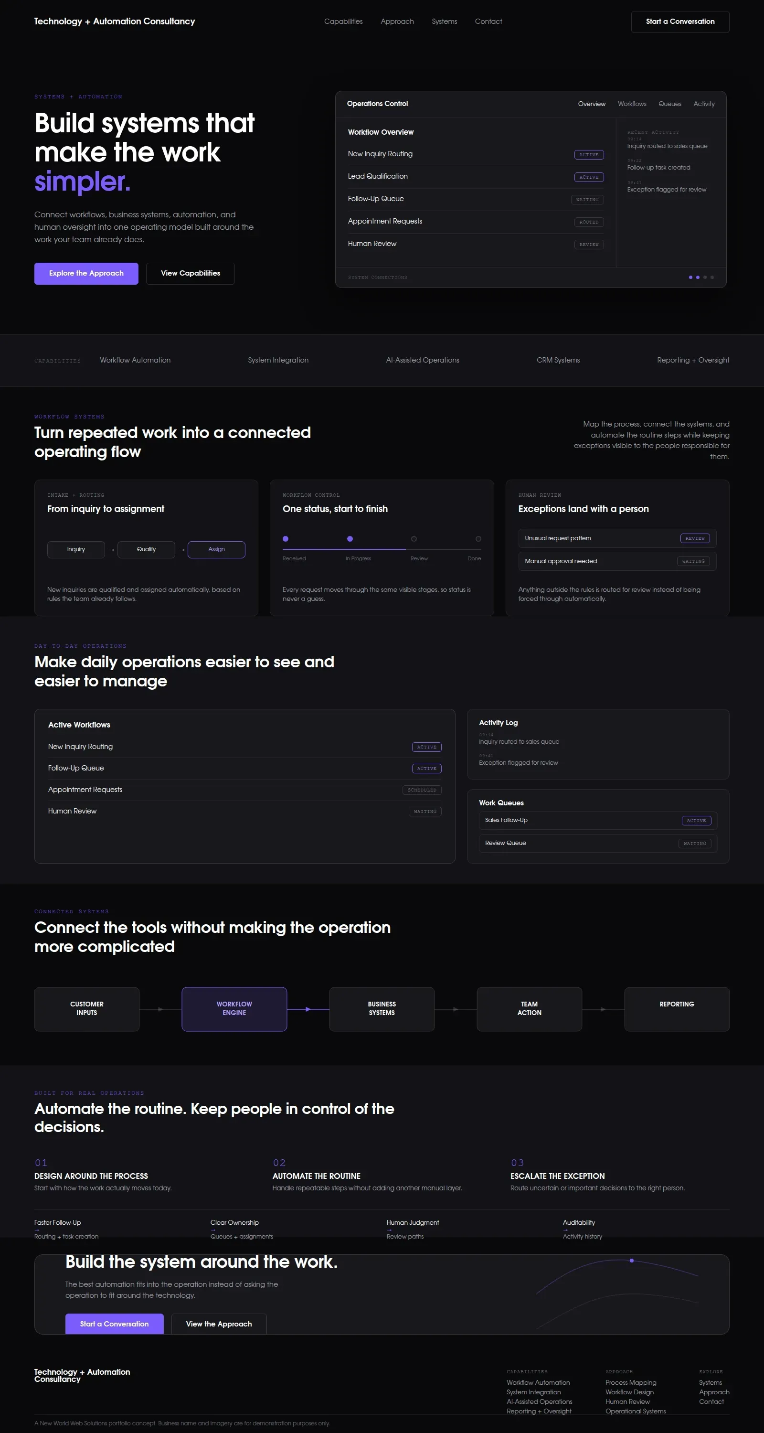The width and height of the screenshot is (764, 1433).
Task: Select the third carousel dot in Operations Control
Action: [704, 277]
